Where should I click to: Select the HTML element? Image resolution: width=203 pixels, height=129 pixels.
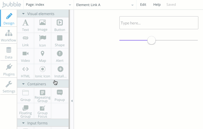point(25,72)
